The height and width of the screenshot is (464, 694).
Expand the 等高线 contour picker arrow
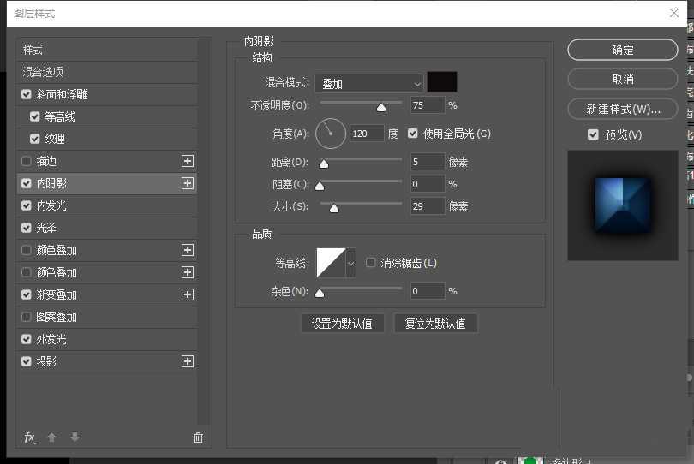[350, 263]
